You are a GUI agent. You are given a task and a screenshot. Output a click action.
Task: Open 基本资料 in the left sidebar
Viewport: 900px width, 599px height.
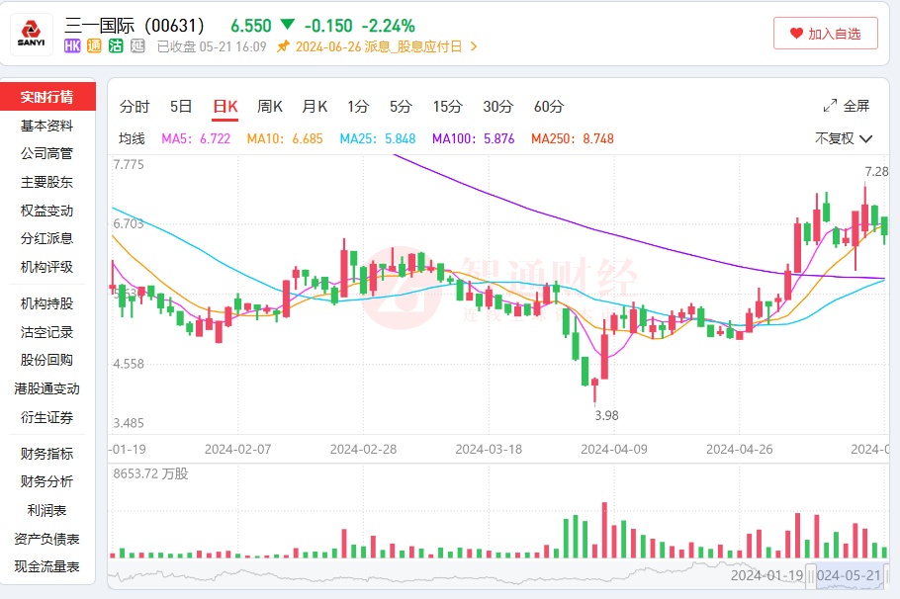46,126
